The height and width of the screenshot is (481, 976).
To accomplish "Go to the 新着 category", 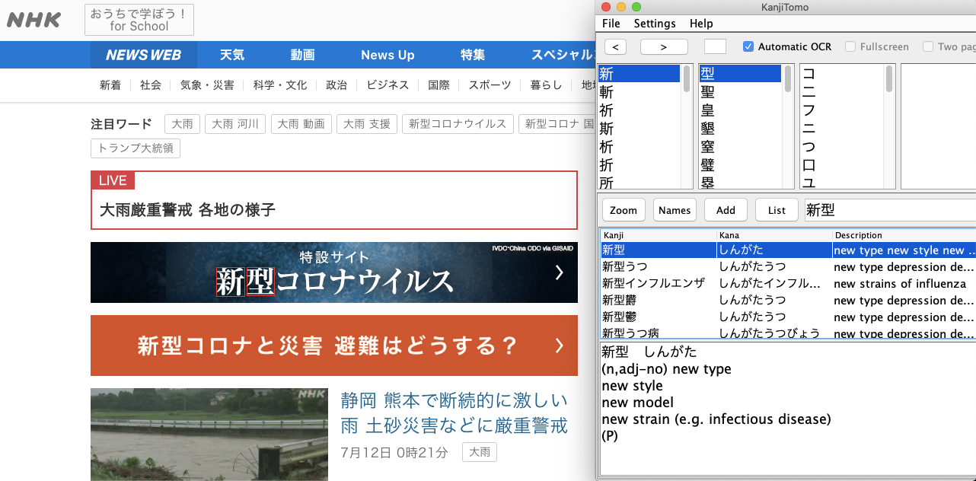I will (110, 85).
